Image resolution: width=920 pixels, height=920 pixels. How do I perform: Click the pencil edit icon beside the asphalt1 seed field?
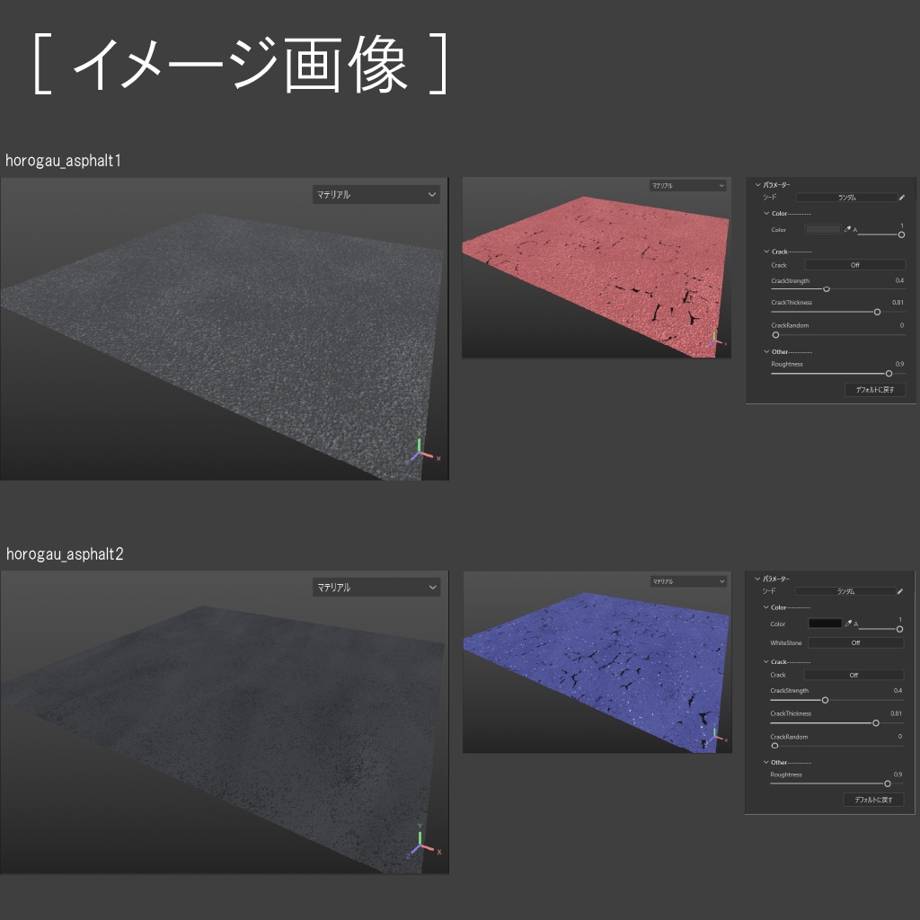(x=903, y=197)
